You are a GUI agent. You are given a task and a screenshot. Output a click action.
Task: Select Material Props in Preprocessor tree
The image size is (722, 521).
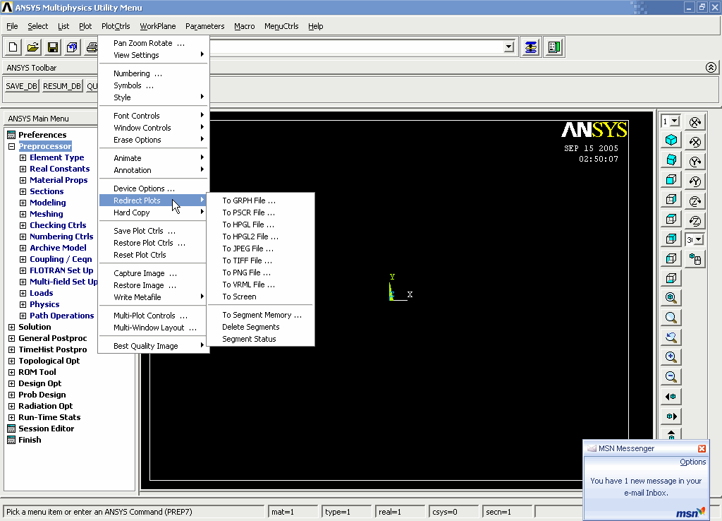(59, 180)
